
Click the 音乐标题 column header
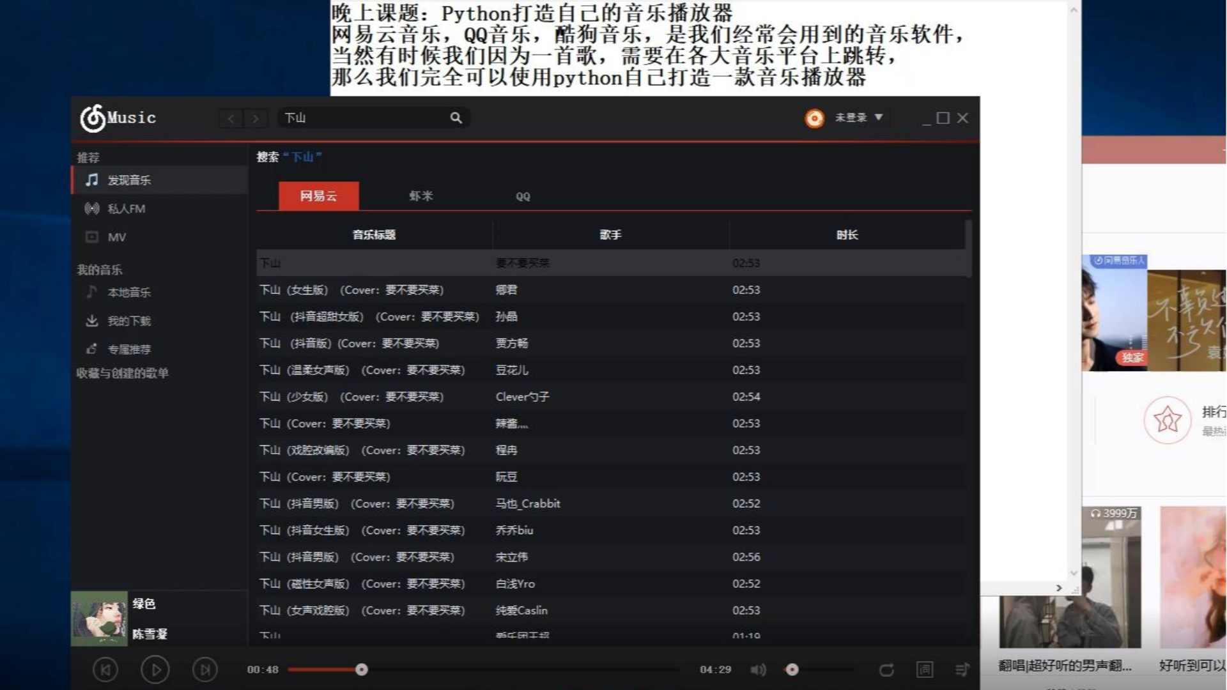click(x=374, y=234)
